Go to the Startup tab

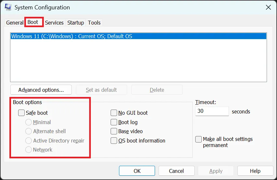click(x=76, y=23)
